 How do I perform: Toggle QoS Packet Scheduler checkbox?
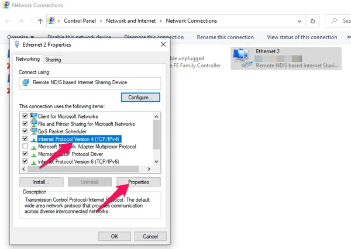point(25,131)
